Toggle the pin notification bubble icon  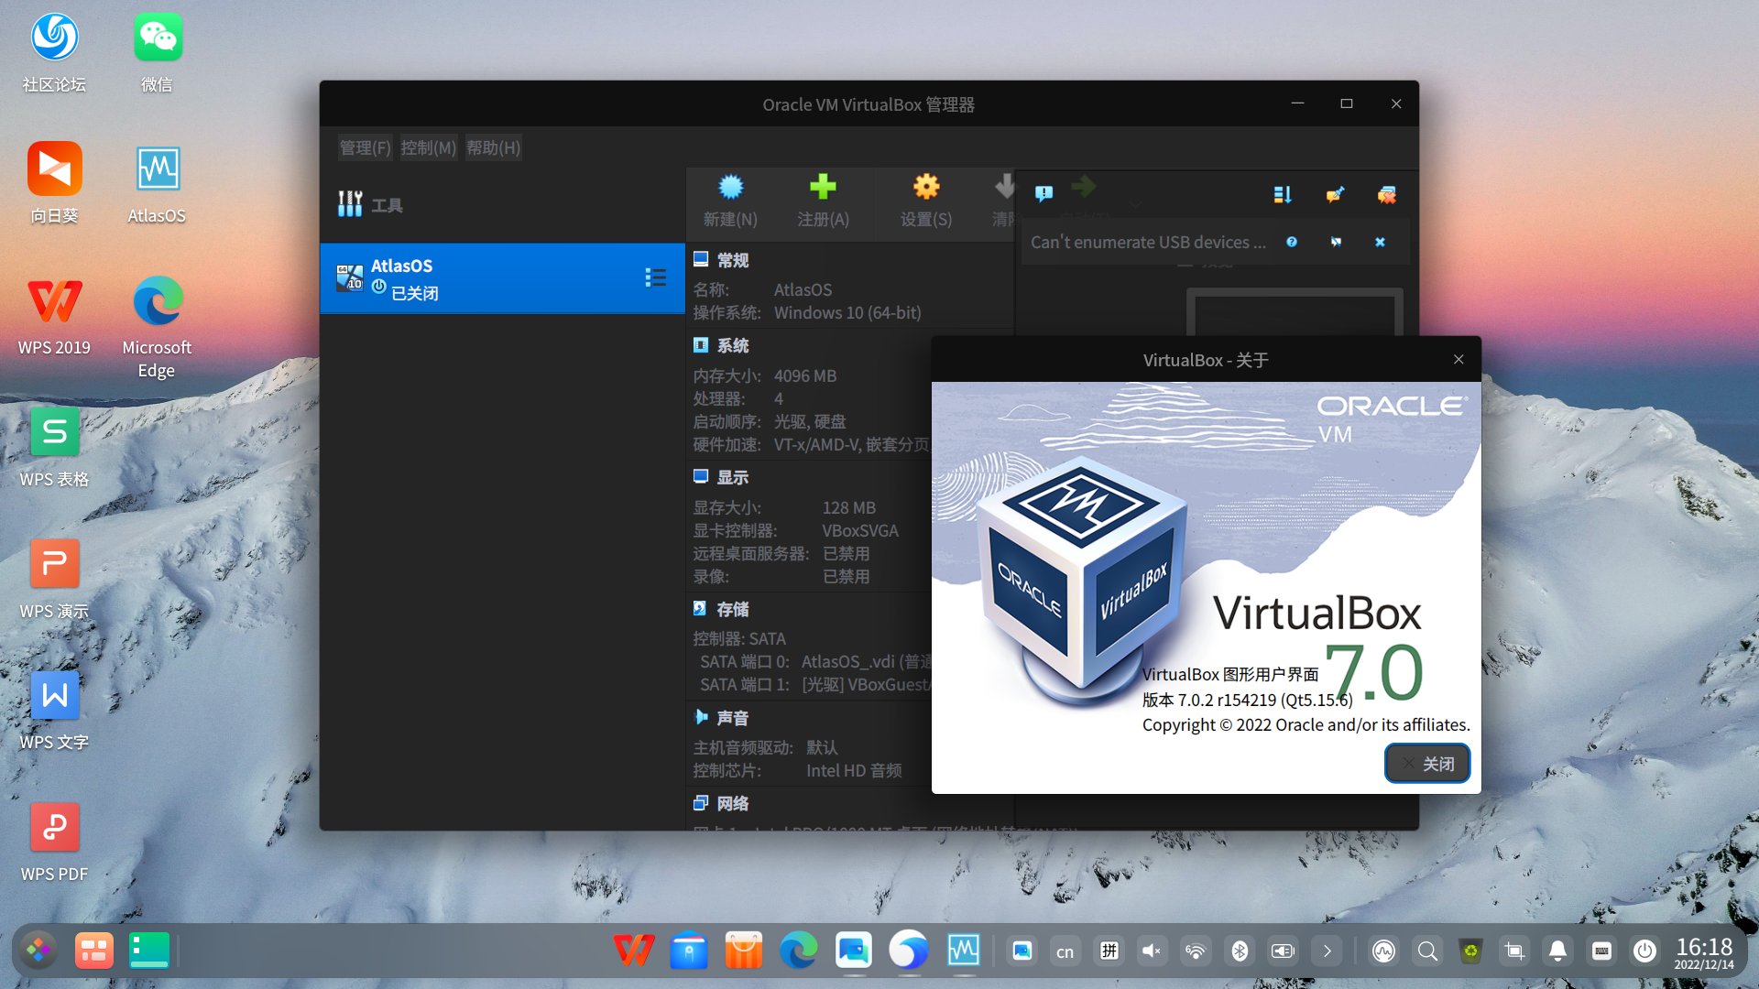[1335, 194]
